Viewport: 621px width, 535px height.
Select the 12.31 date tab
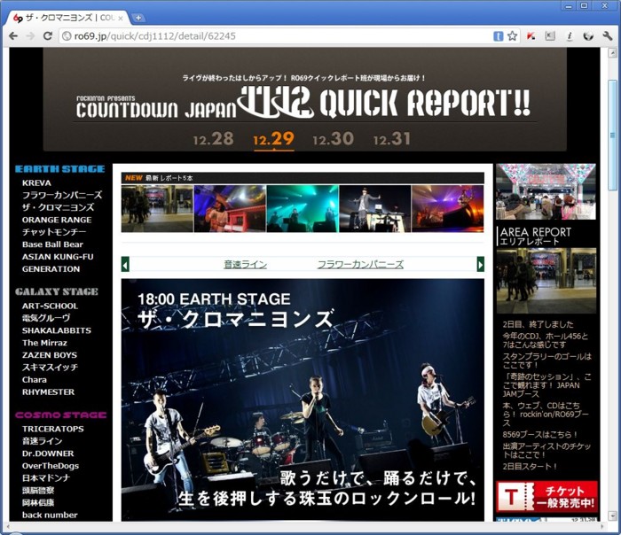pos(392,139)
